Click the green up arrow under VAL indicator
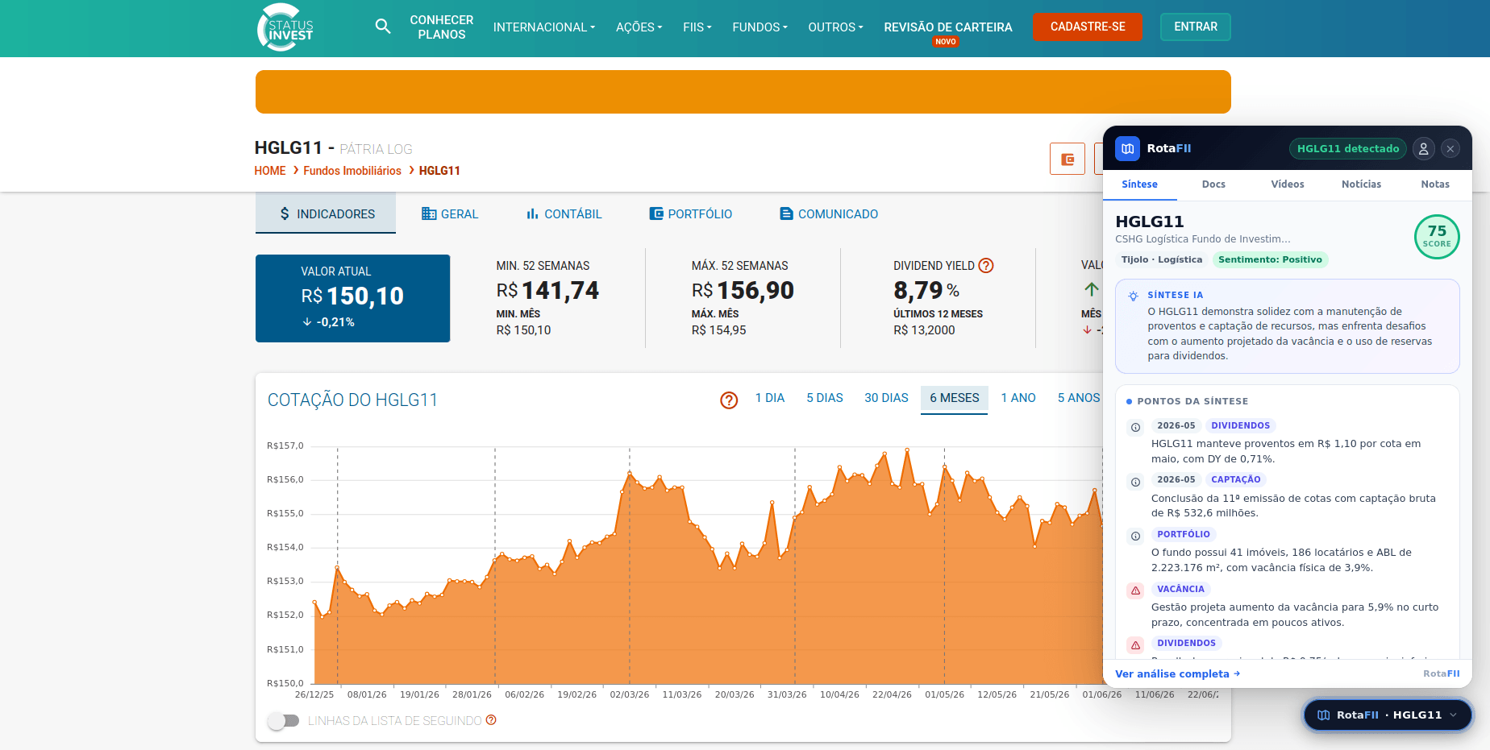 coord(1092,289)
